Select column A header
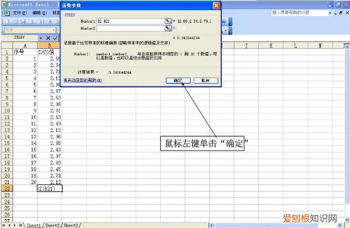 pyautogui.click(x=25, y=46)
